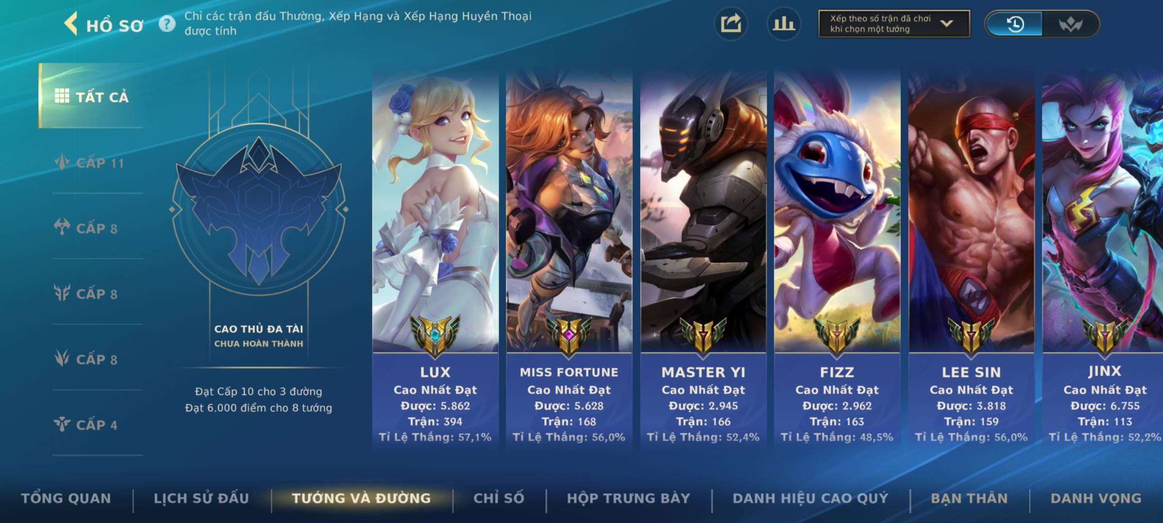
Task: Open the TỔNG QUAN tab
Action: pyautogui.click(x=66, y=498)
